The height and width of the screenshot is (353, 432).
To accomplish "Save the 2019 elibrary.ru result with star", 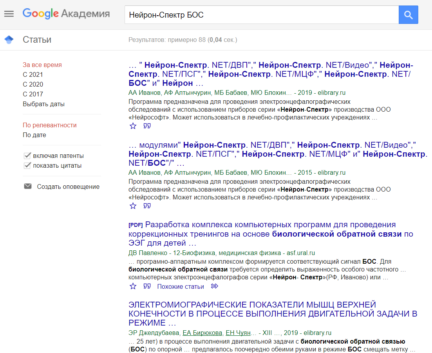I will (x=133, y=126).
